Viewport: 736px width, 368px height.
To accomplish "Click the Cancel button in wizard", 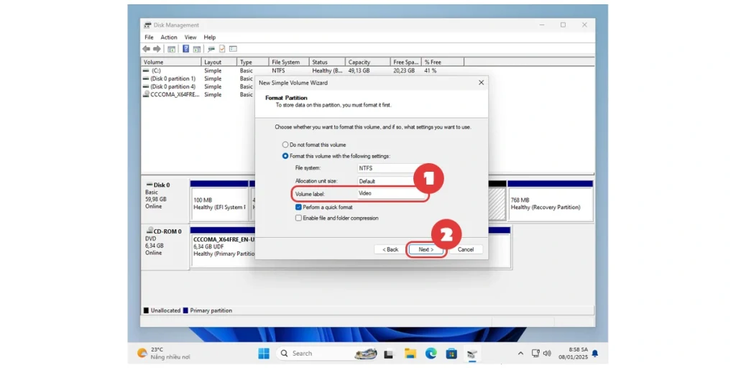I will pos(466,249).
